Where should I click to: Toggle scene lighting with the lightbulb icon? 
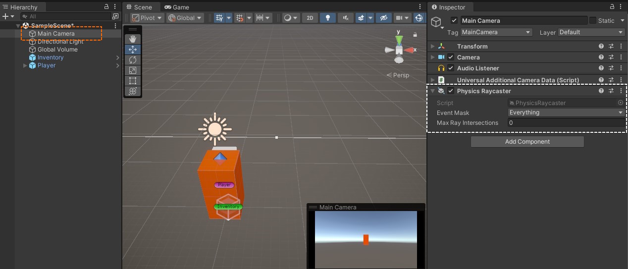click(x=327, y=18)
